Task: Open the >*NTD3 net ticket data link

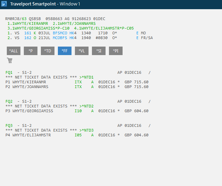Action: (x=86, y=130)
